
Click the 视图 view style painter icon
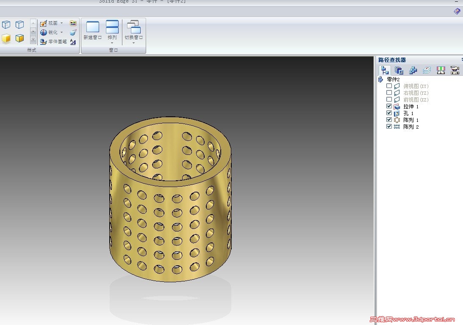click(x=43, y=23)
